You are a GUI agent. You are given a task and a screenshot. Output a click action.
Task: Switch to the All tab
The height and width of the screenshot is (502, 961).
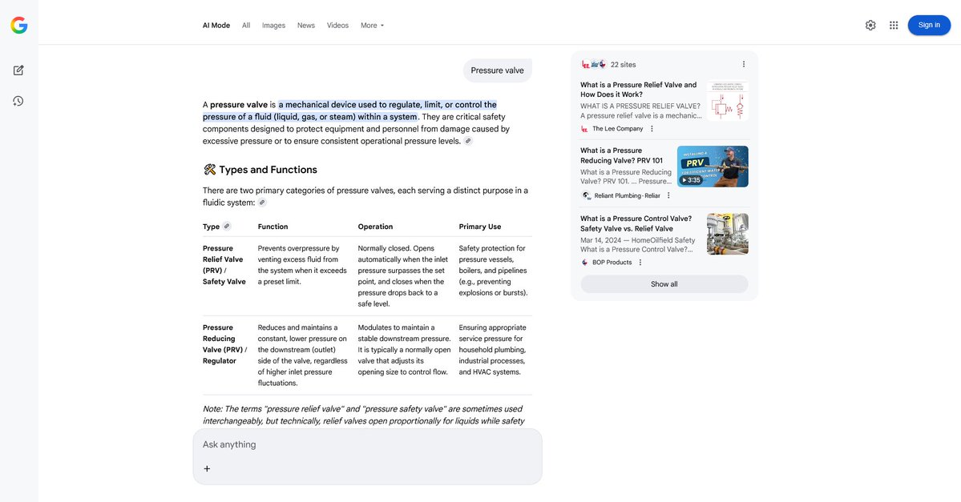[246, 25]
